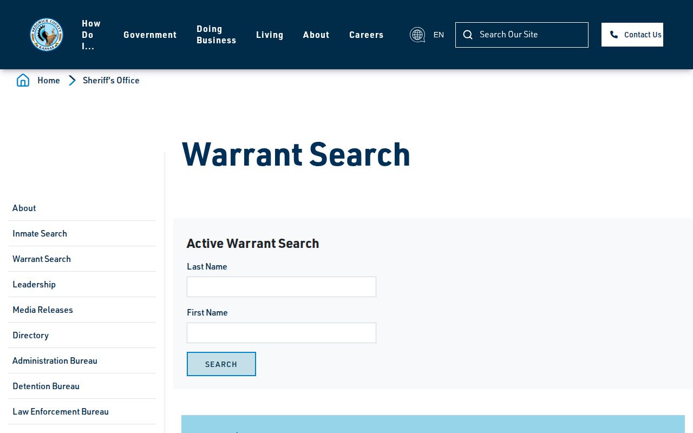Open the About top navigation menu

click(316, 35)
